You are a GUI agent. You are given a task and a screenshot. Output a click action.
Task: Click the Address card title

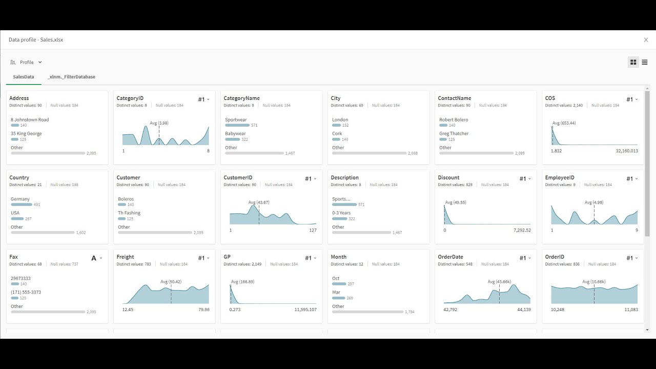coord(19,98)
